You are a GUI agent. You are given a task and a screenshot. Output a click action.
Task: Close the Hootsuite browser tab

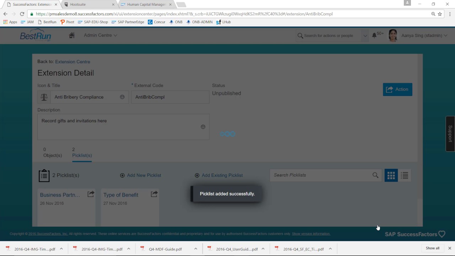pos(113,5)
